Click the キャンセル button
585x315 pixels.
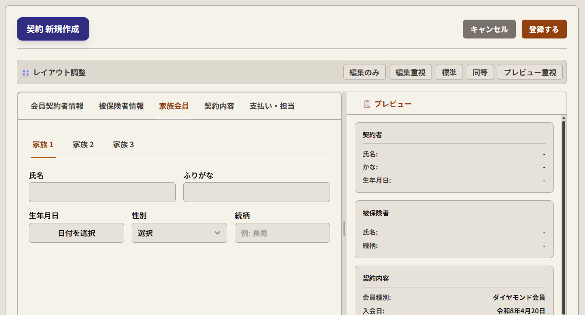[489, 29]
